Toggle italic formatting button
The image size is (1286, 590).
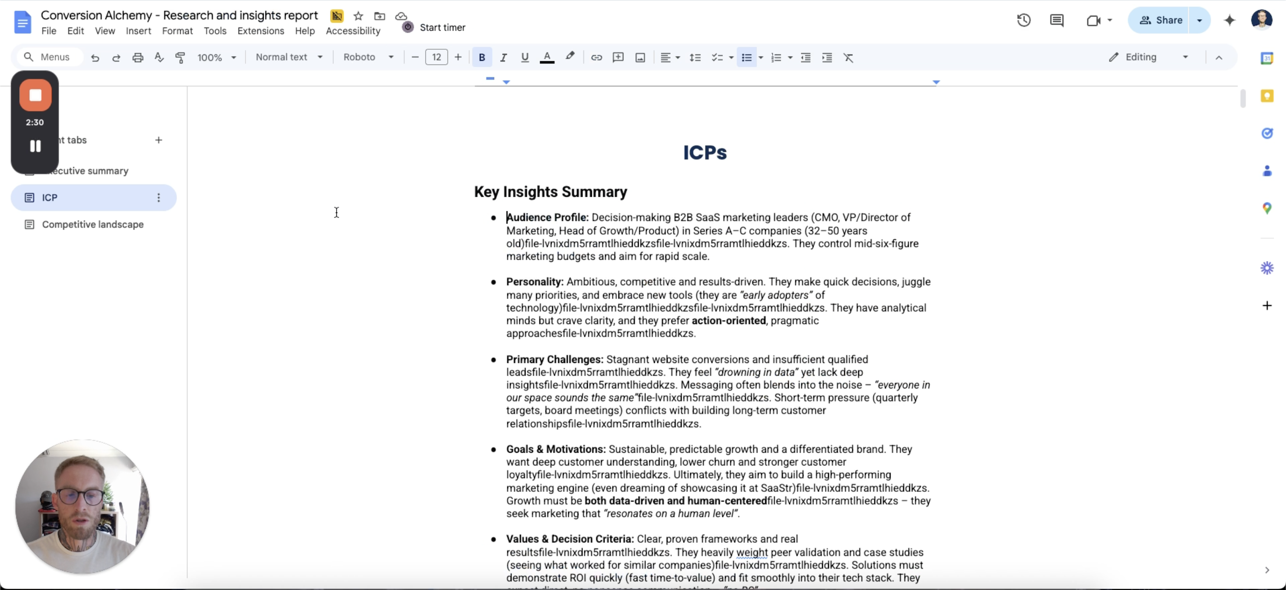[x=503, y=57]
